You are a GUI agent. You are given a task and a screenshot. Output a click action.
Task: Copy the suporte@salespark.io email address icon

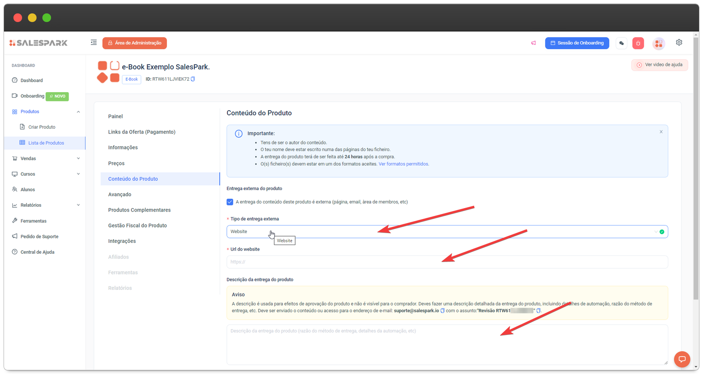pos(442,311)
